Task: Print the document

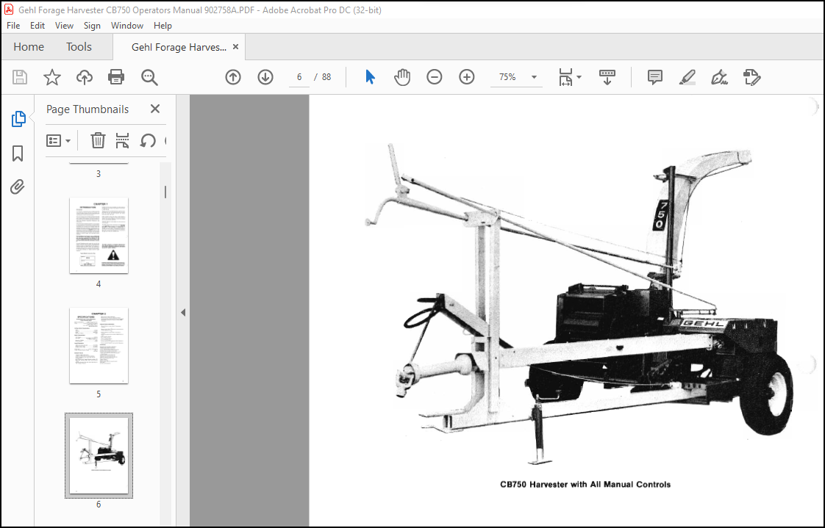Action: [115, 77]
